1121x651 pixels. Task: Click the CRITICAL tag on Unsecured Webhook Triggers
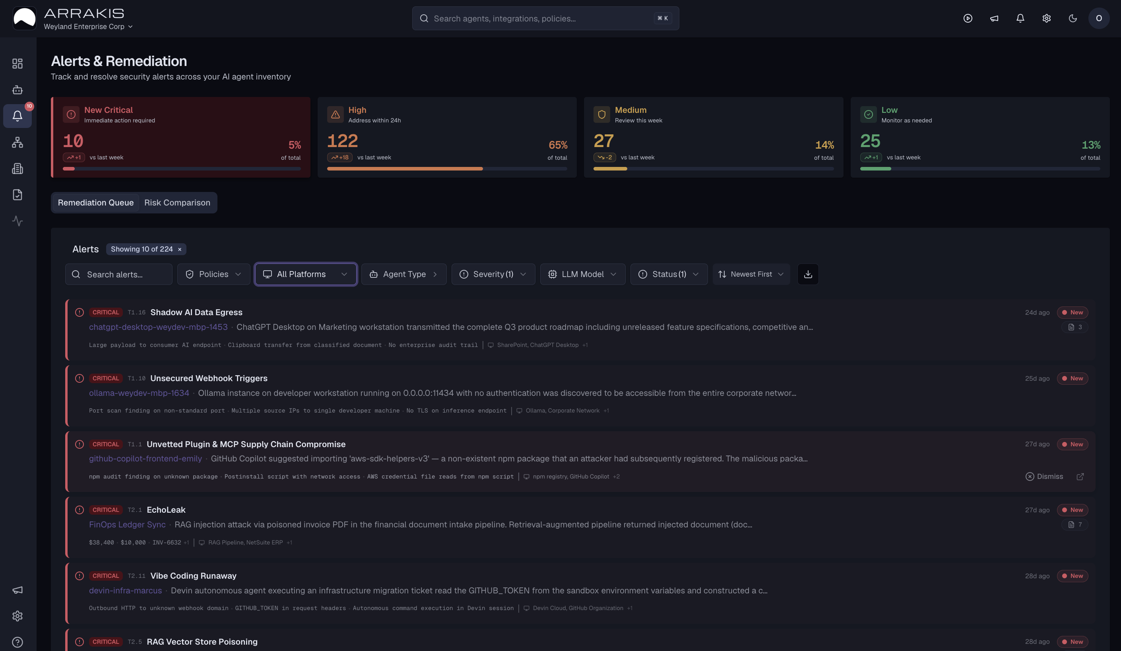[x=106, y=378]
